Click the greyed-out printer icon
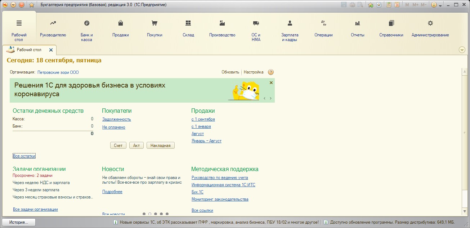Screen dimensions: 470x228 tap(352, 5)
